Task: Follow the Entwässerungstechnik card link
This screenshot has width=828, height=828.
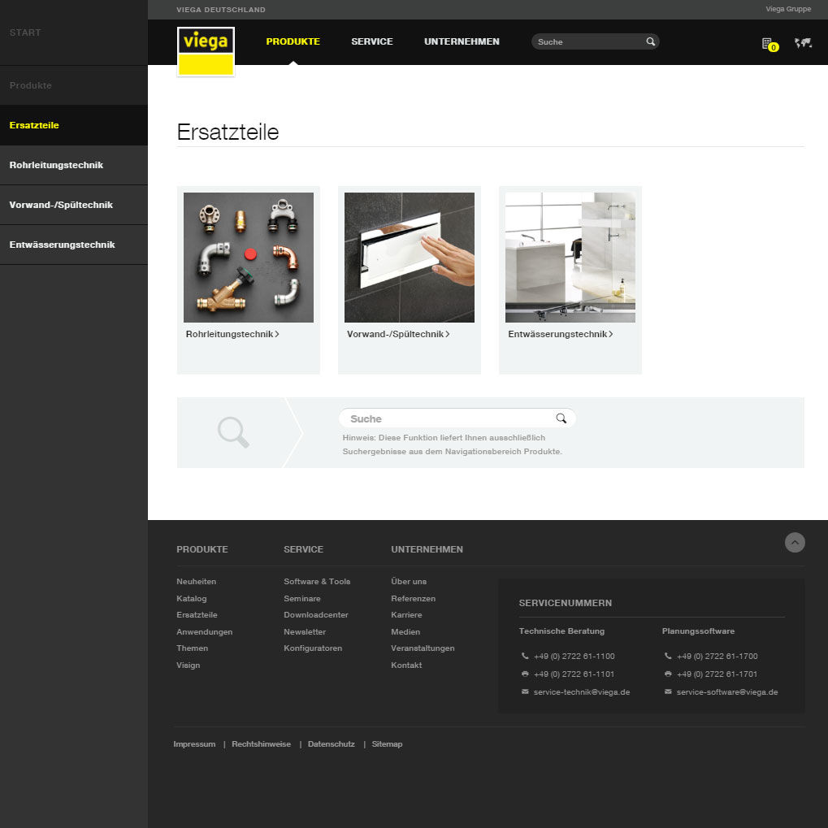Action: (561, 334)
